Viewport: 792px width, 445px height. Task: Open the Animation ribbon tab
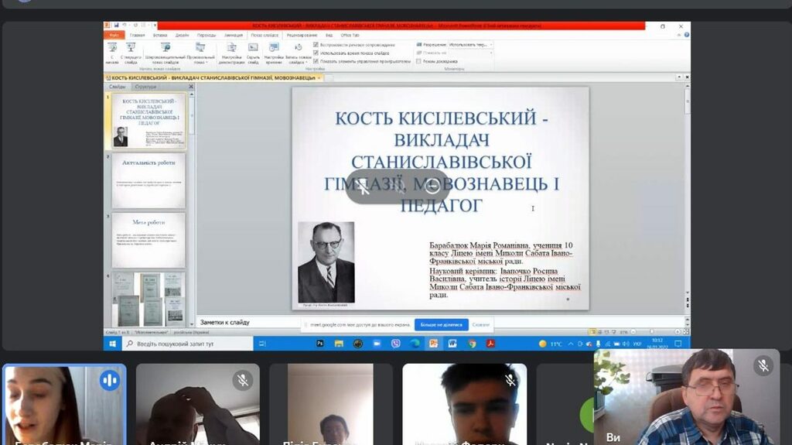233,35
